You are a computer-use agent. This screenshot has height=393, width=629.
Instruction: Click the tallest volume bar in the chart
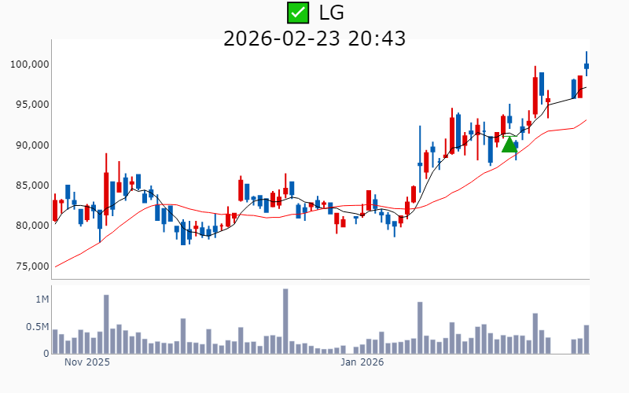tap(285, 321)
